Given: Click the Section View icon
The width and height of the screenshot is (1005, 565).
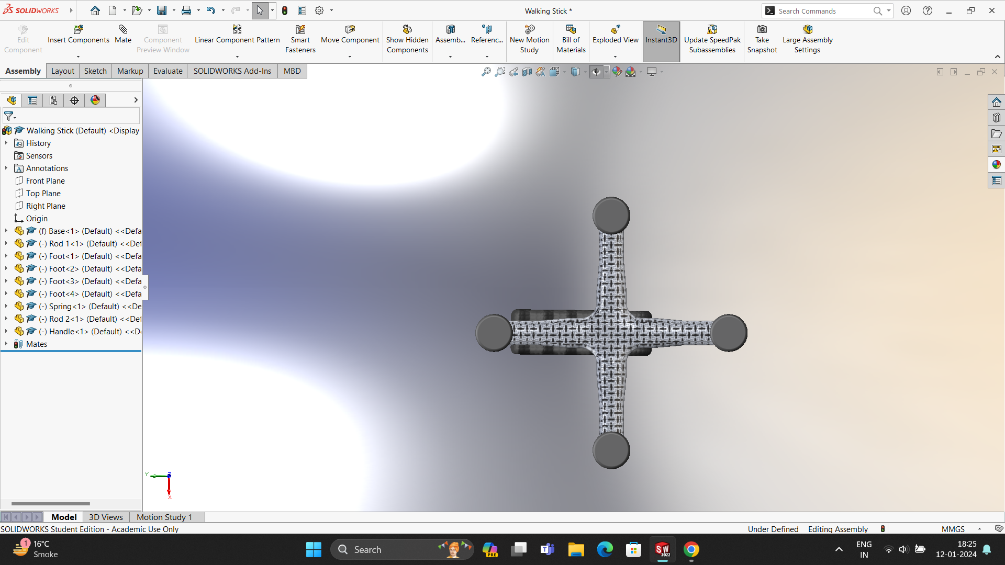Looking at the screenshot, I should pyautogui.click(x=527, y=72).
